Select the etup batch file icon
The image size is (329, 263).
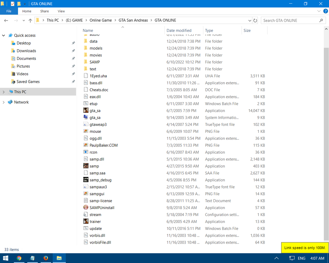coord(86,104)
